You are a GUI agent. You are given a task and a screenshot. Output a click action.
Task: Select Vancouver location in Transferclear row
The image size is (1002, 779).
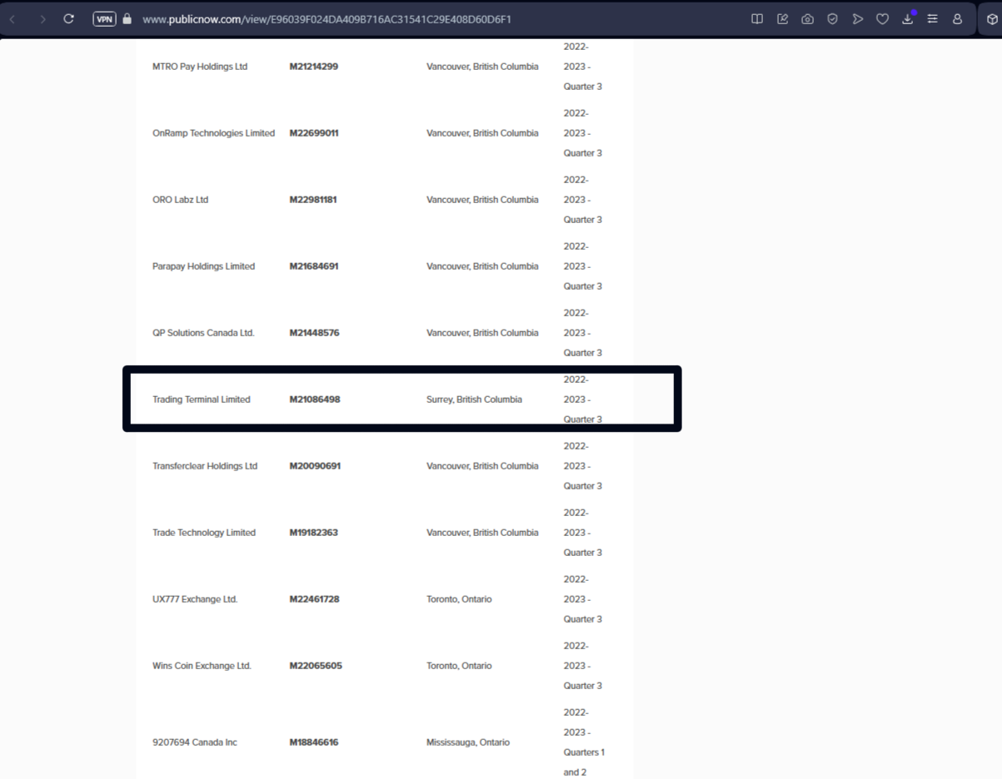point(482,466)
